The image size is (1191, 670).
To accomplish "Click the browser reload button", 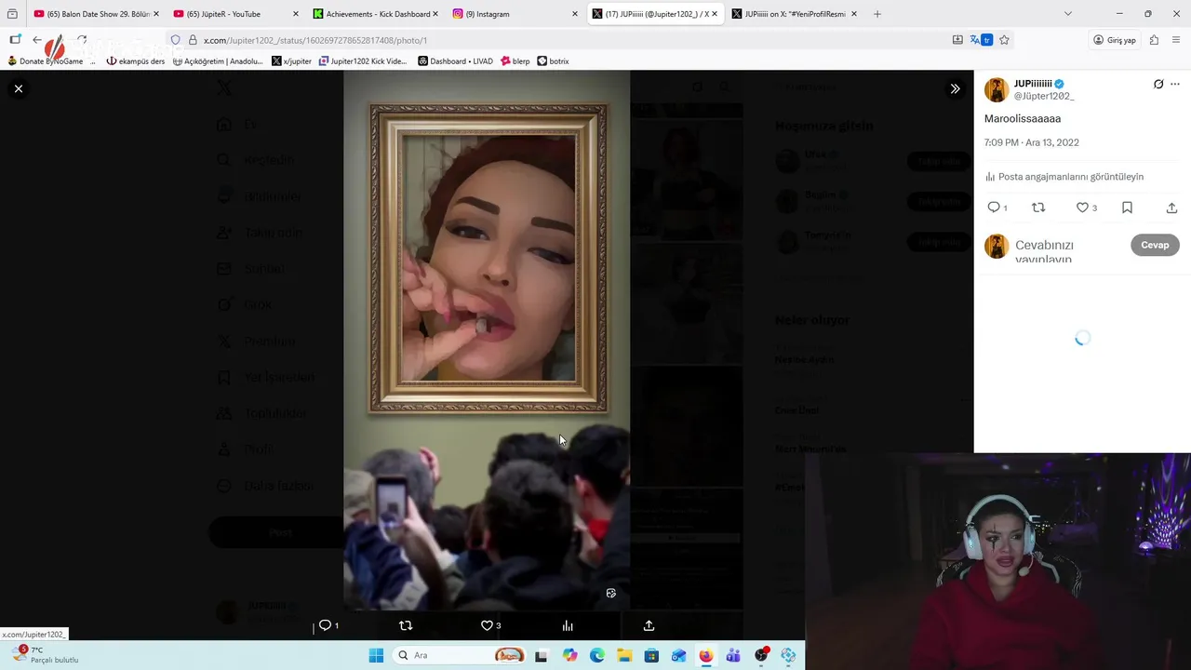I will tap(82, 40).
